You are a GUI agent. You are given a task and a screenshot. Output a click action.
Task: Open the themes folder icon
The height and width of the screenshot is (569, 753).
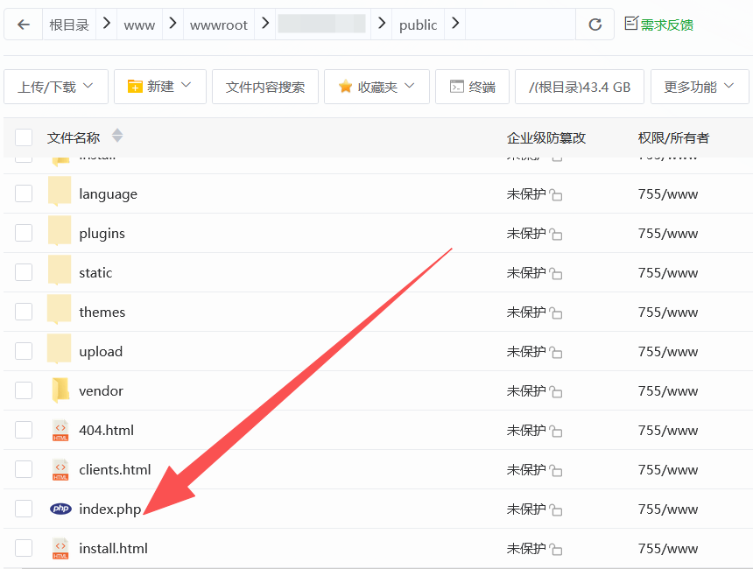coord(60,310)
